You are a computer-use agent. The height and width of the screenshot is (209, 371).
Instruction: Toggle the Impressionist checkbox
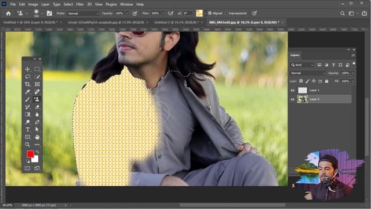[x=226, y=13]
